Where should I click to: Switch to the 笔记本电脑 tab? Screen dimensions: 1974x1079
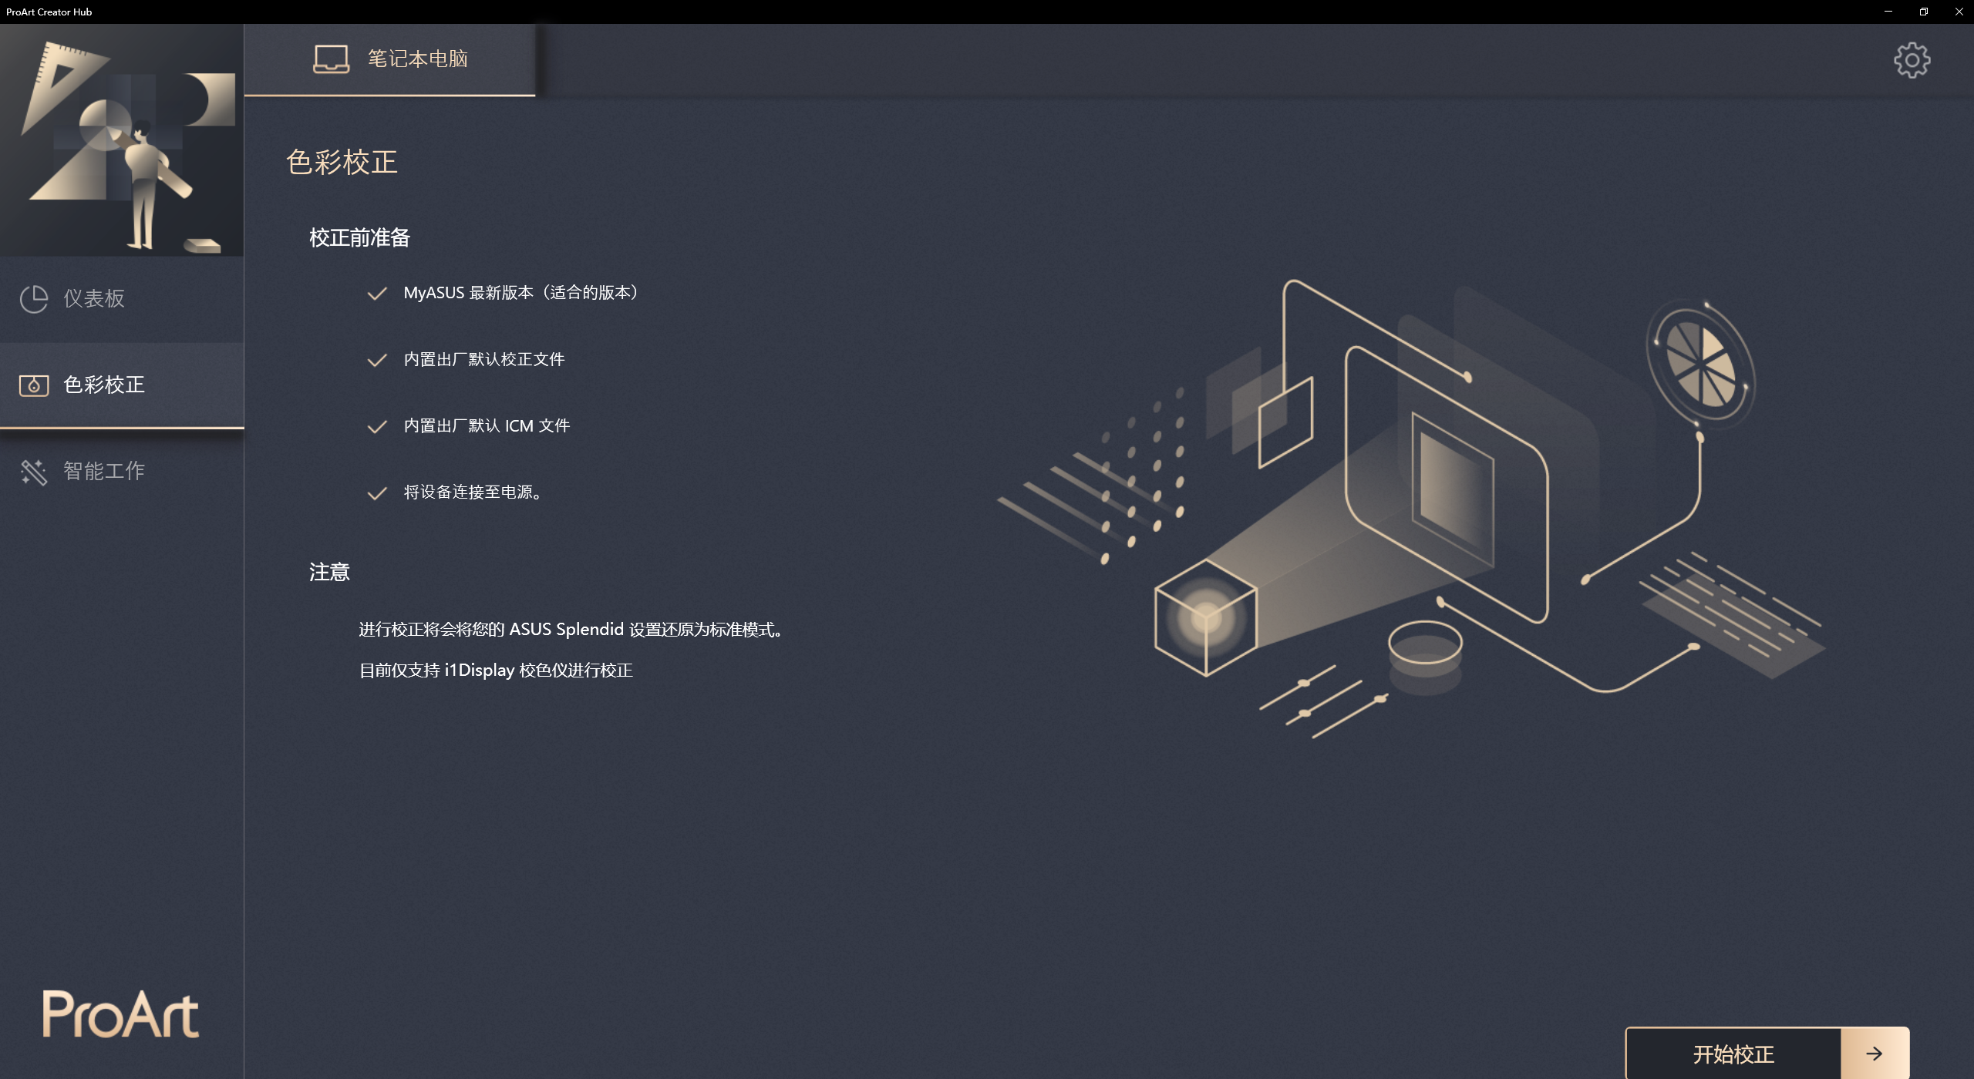[389, 59]
